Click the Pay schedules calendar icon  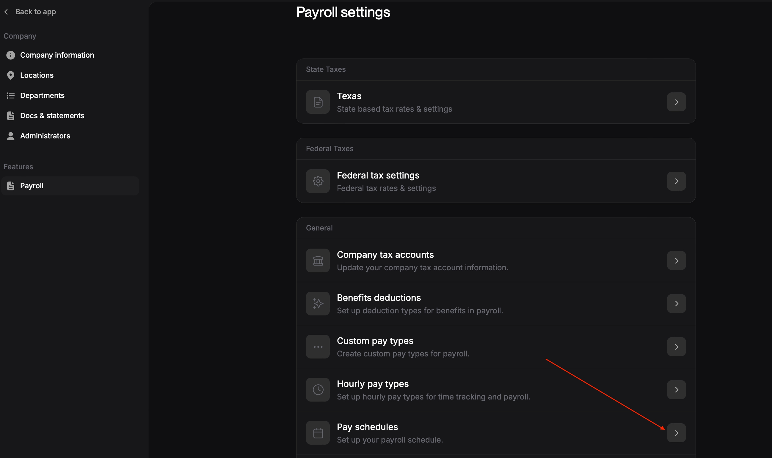(x=318, y=433)
